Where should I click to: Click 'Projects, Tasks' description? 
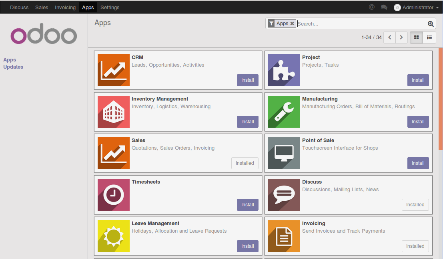tap(321, 65)
